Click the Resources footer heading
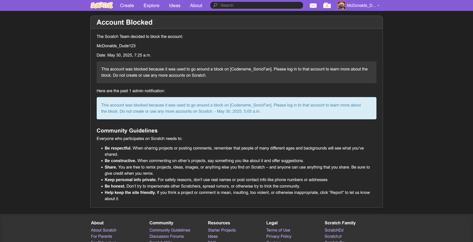473x242 pixels. point(219,223)
